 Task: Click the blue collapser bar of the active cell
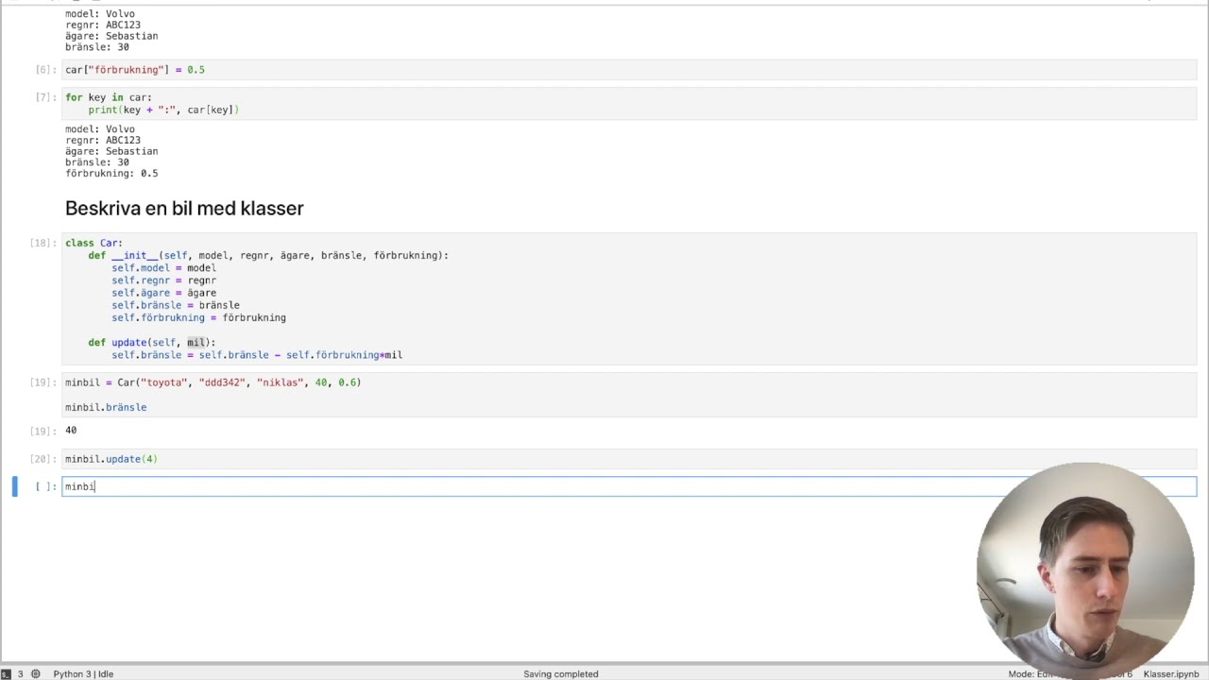pos(14,486)
